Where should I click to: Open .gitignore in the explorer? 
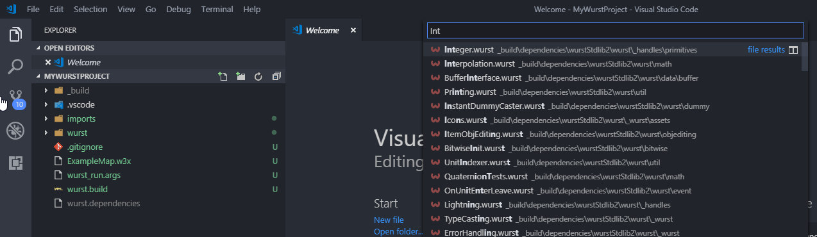(158, 147)
